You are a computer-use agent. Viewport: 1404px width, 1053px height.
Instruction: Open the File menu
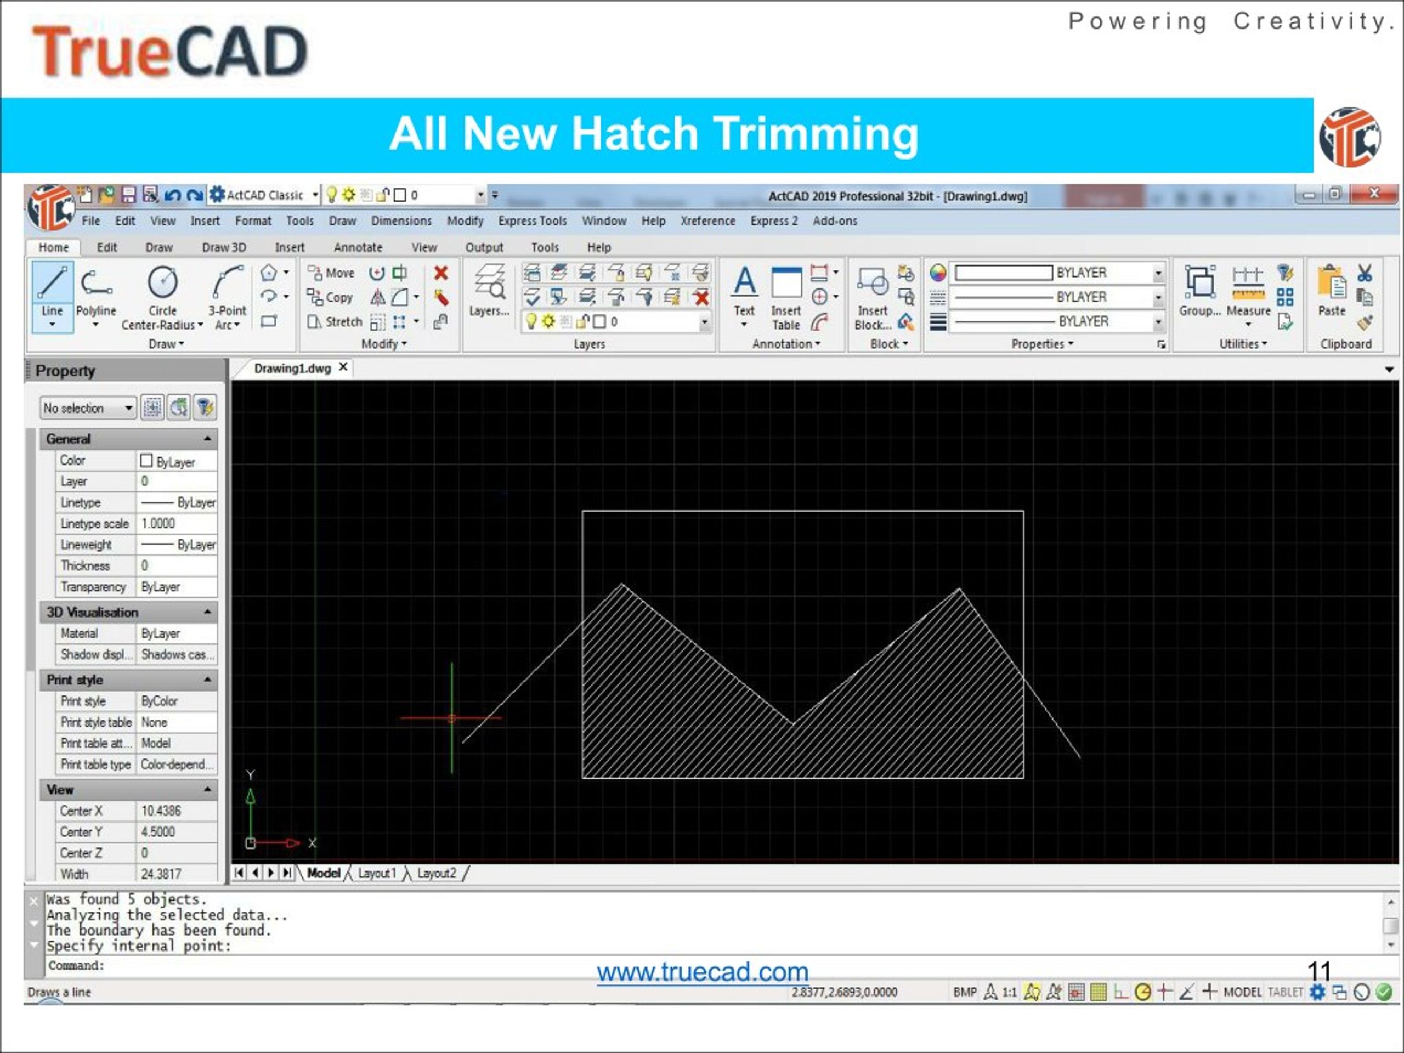[x=90, y=221]
